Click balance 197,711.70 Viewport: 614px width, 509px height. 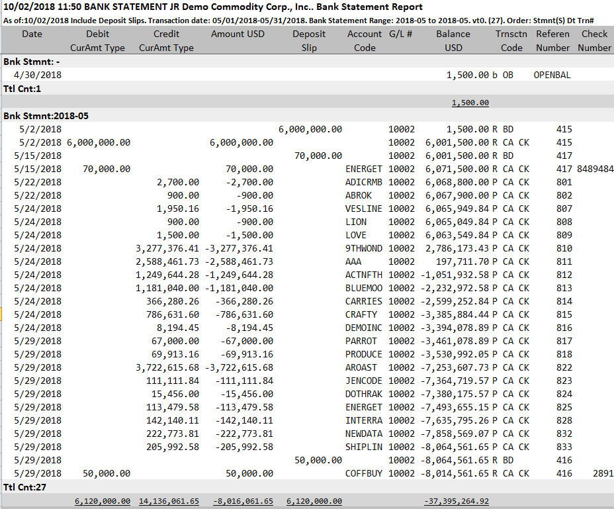[462, 261]
